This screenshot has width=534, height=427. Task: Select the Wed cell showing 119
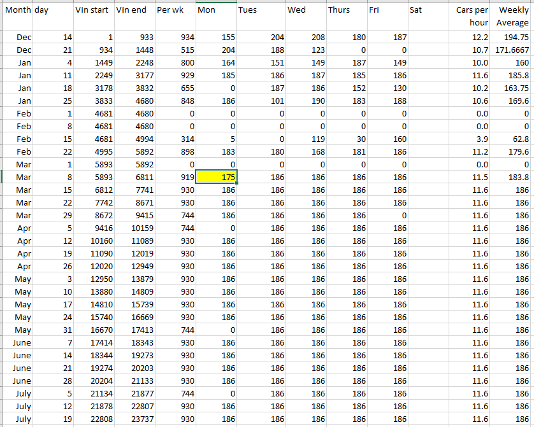(x=305, y=139)
